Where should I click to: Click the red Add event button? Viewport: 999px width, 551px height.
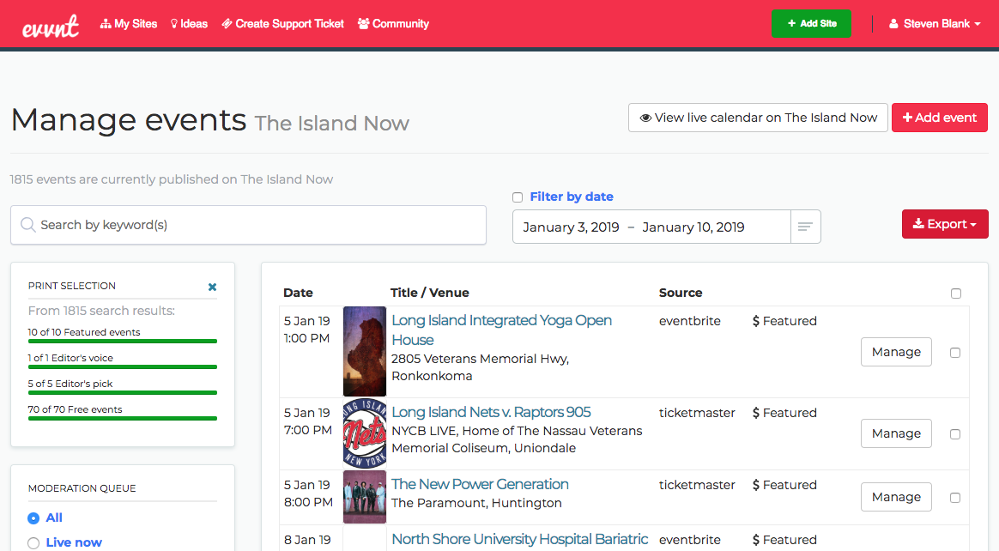pyautogui.click(x=940, y=118)
